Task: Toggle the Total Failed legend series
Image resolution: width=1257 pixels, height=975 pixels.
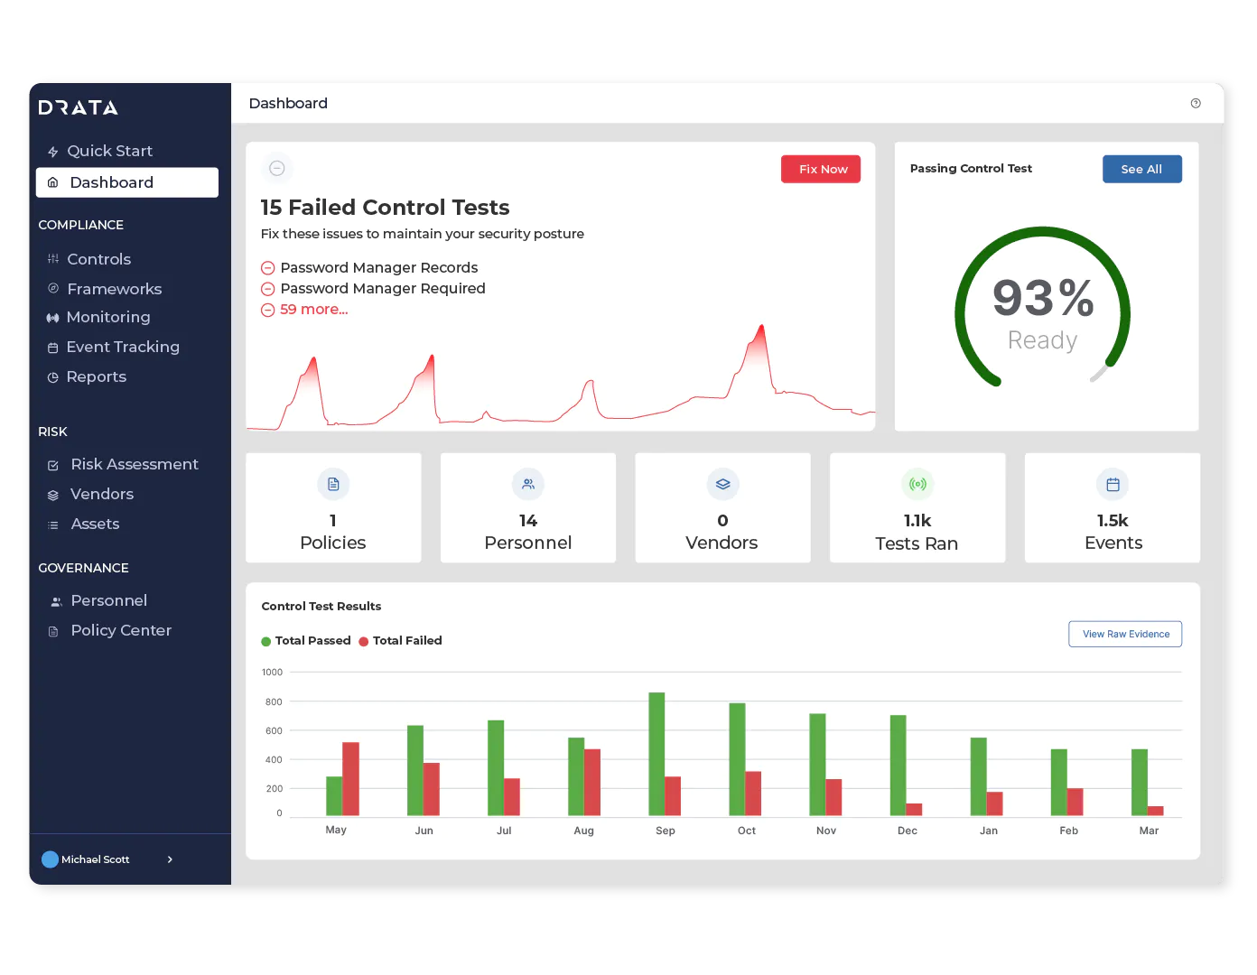Action: tap(401, 641)
